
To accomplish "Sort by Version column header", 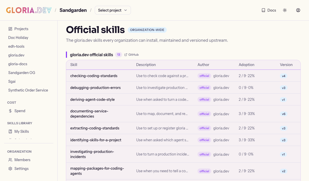I will pyautogui.click(x=286, y=65).
